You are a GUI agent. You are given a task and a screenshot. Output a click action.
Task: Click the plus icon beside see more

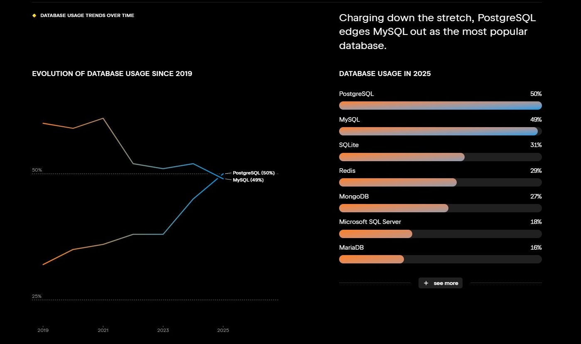click(x=426, y=283)
